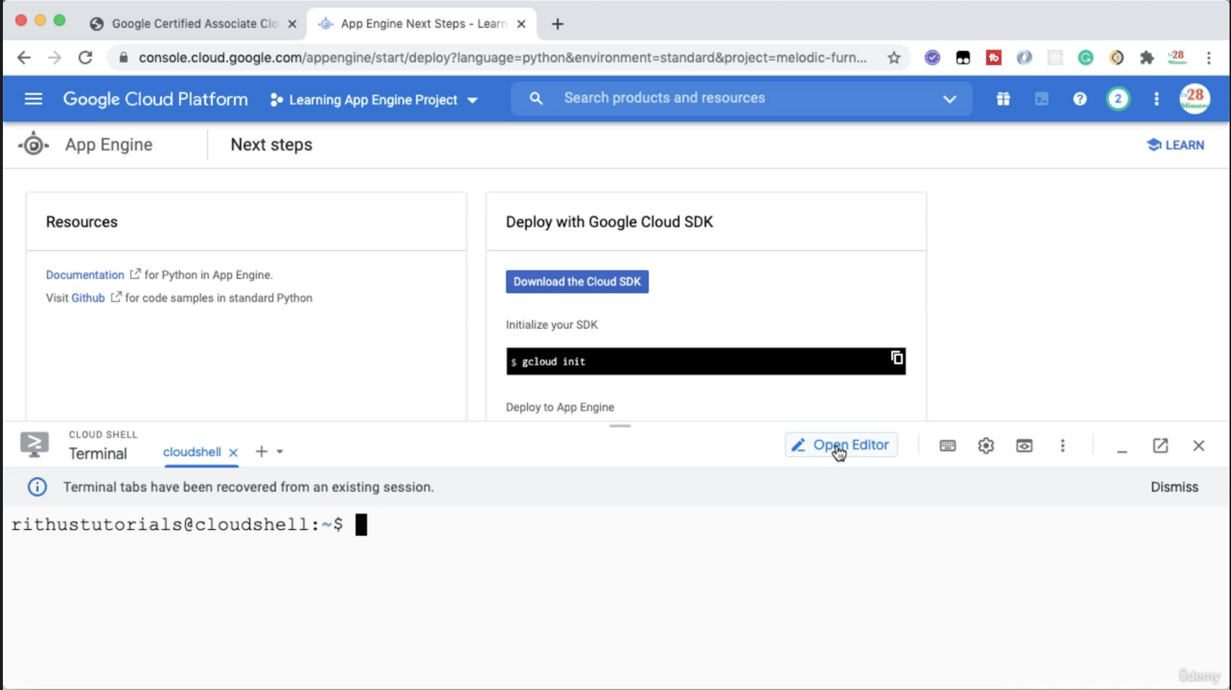Open Cloud Shell terminal settings gear
This screenshot has width=1231, height=690.
coord(986,446)
